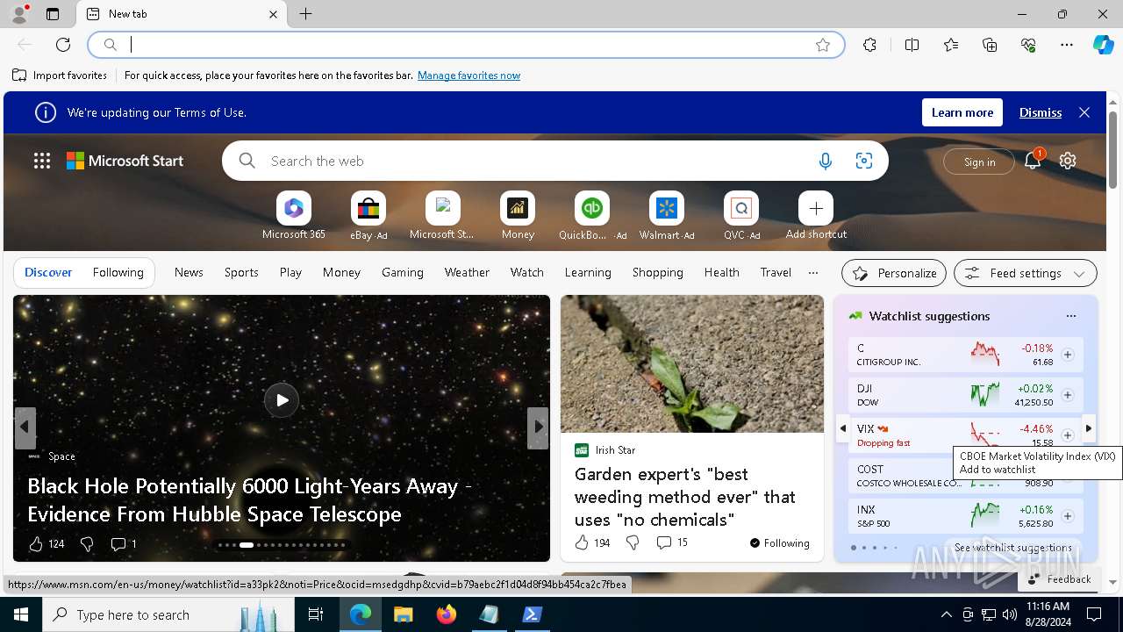Open File Explorer from taskbar
The image size is (1123, 632).
click(403, 614)
